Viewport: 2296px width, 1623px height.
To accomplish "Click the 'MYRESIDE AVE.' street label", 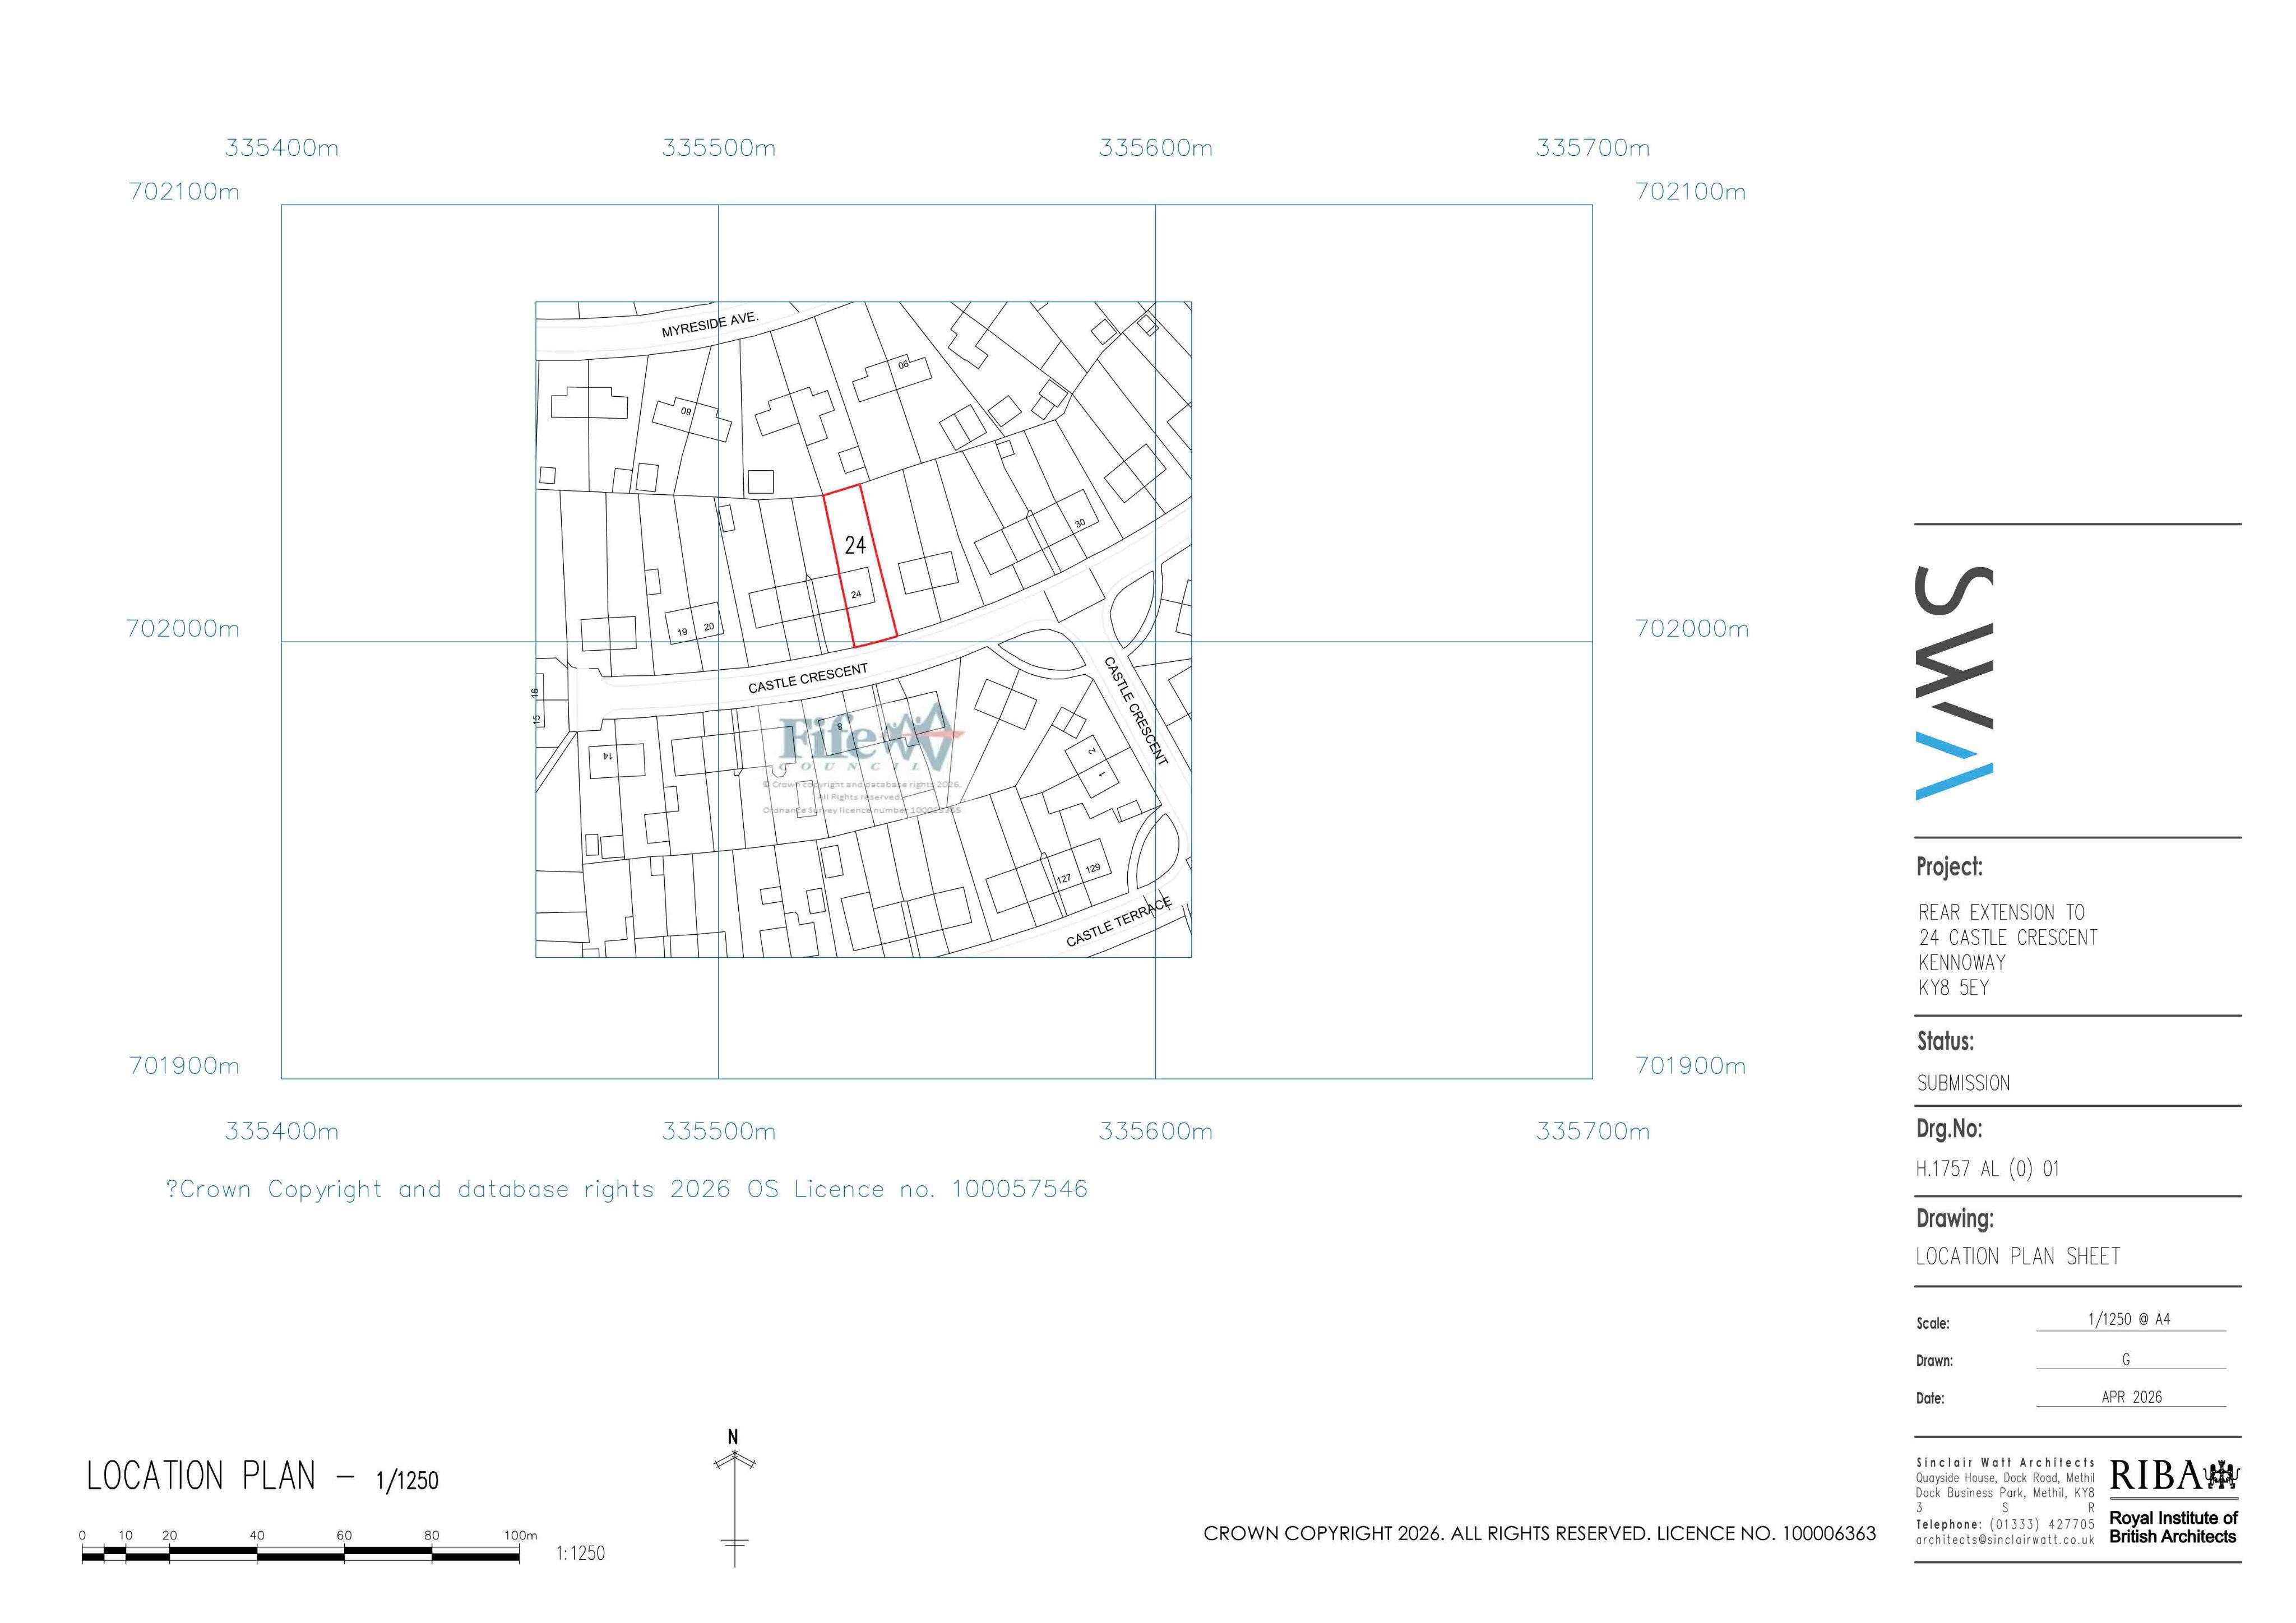I will [x=710, y=325].
